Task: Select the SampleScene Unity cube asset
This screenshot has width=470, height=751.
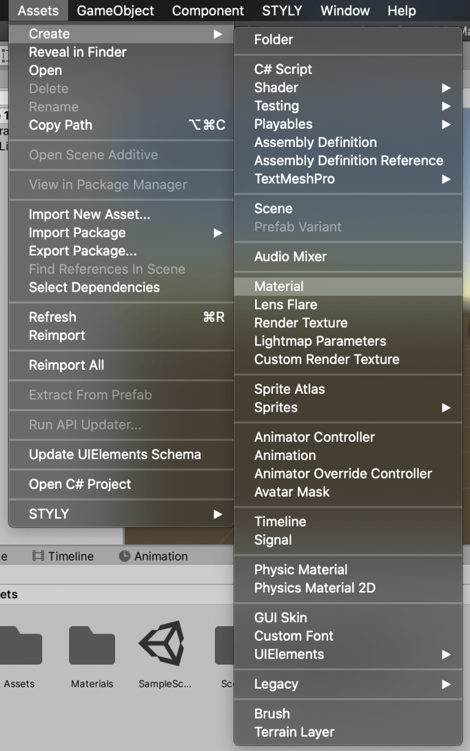Action: tap(163, 645)
